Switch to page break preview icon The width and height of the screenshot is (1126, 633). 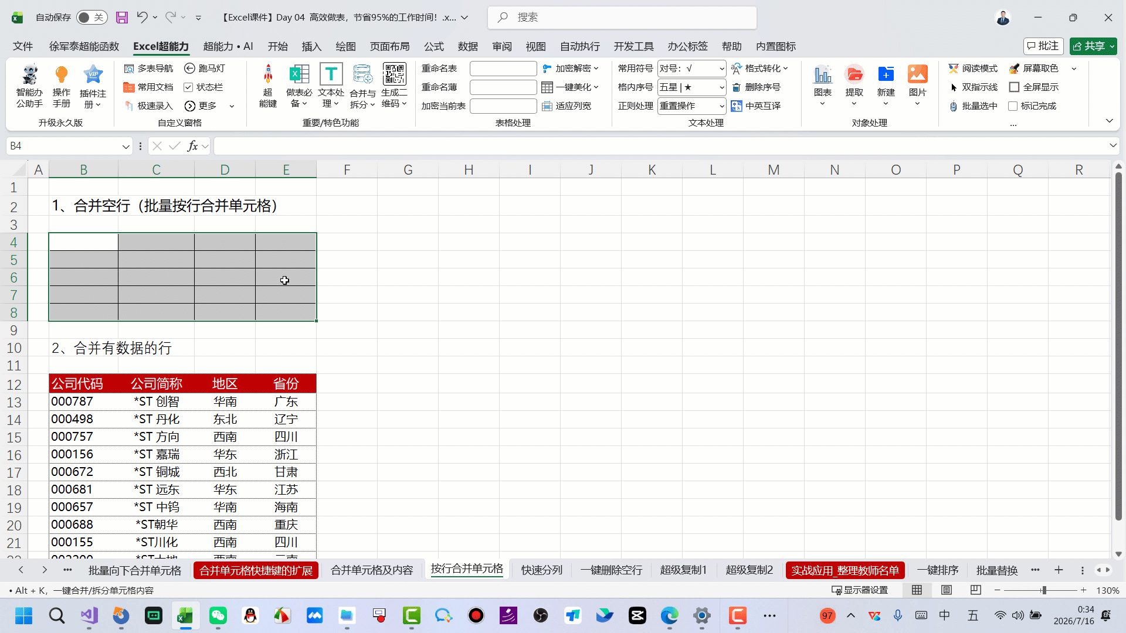pyautogui.click(x=976, y=590)
